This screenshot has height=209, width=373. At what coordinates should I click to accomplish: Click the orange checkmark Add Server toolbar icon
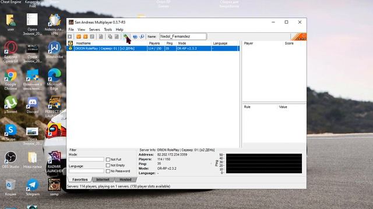(79, 37)
